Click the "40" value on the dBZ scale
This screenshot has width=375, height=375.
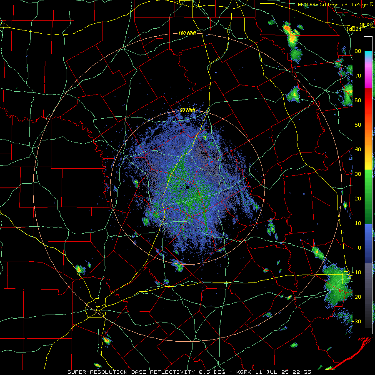tap(358, 149)
